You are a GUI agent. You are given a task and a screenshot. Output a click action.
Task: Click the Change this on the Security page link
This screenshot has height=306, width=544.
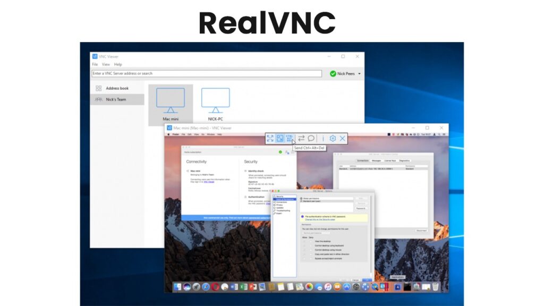(320, 219)
